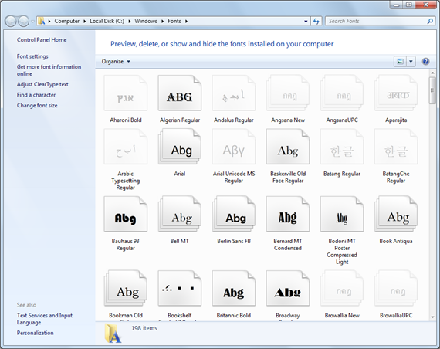Click the search magnifier icon
This screenshot has width=440, height=349.
click(x=430, y=21)
